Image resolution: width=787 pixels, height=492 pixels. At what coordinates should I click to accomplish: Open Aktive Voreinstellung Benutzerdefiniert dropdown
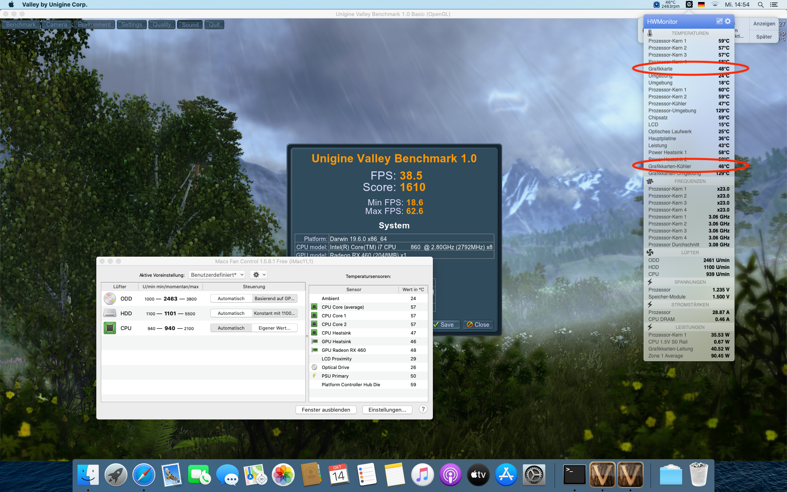[x=217, y=275]
